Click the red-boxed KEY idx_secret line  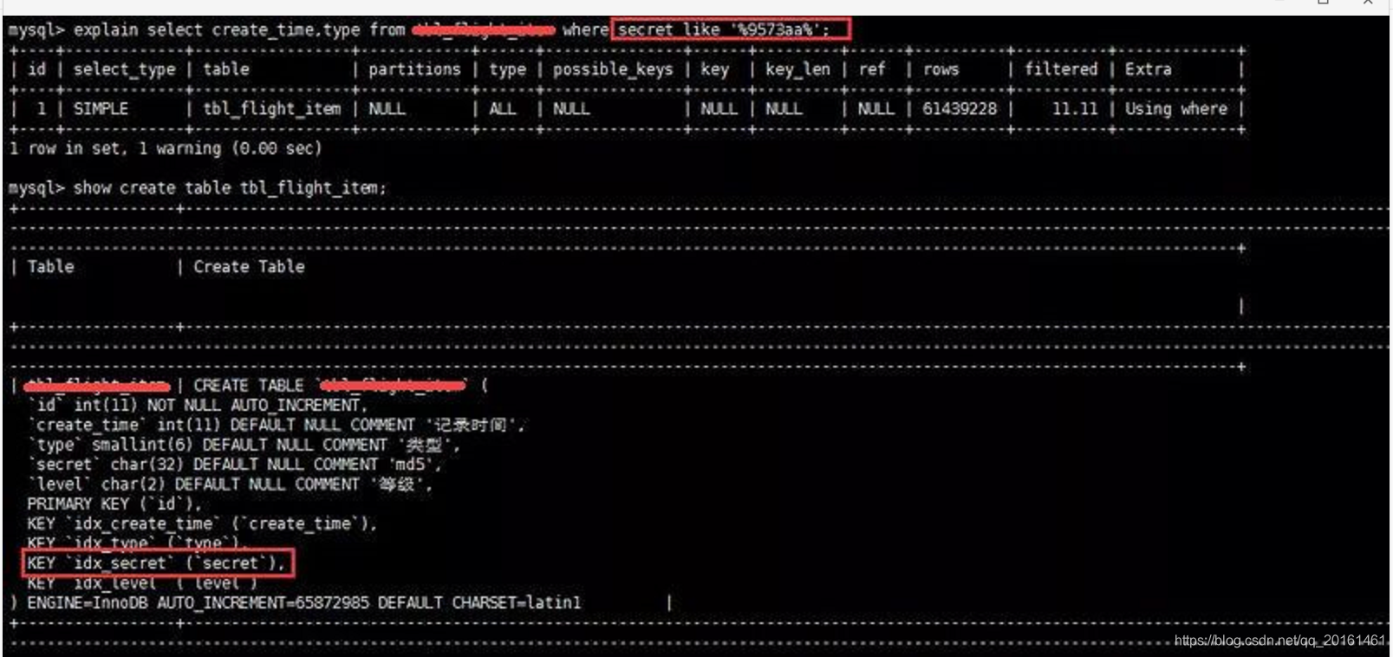pos(158,563)
